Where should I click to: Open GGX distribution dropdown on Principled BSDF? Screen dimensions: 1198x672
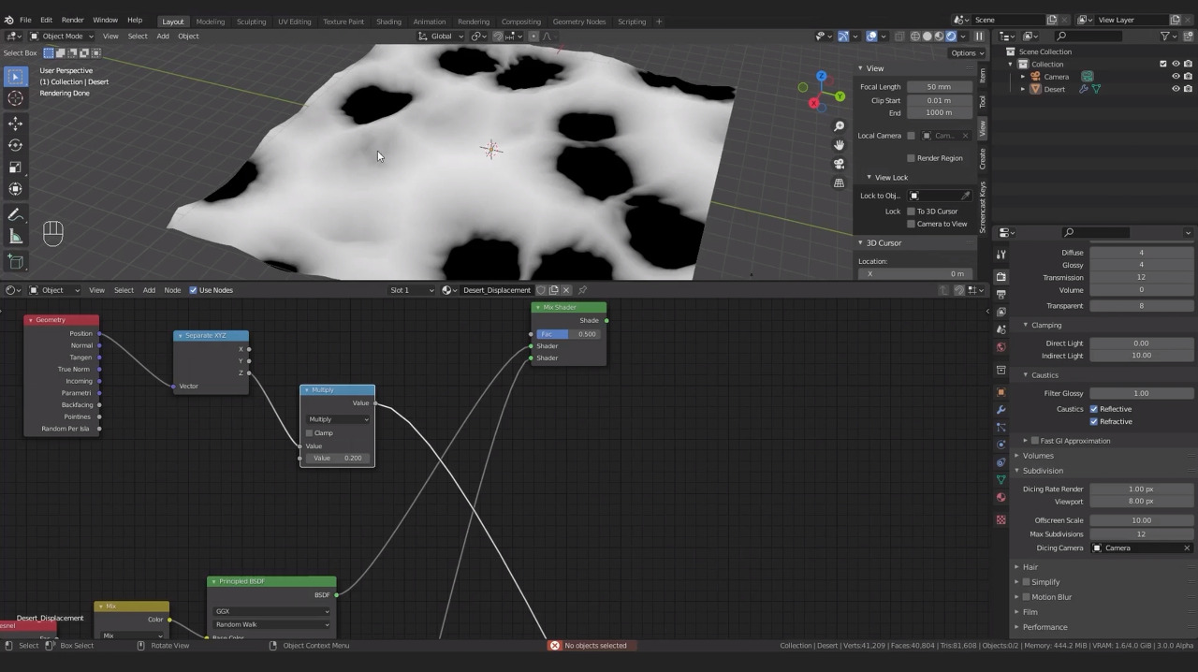[x=271, y=611]
